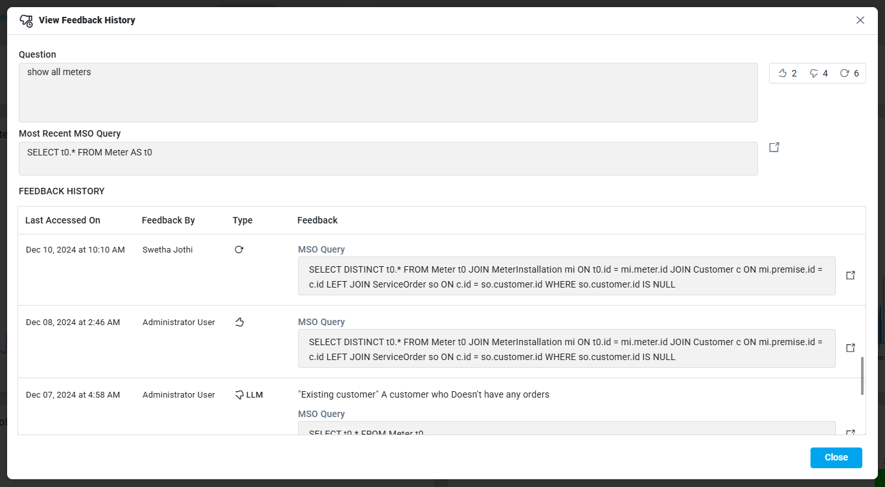This screenshot has width=885, height=487.
Task: Click the thumbs-up count icon
Action: click(x=782, y=73)
